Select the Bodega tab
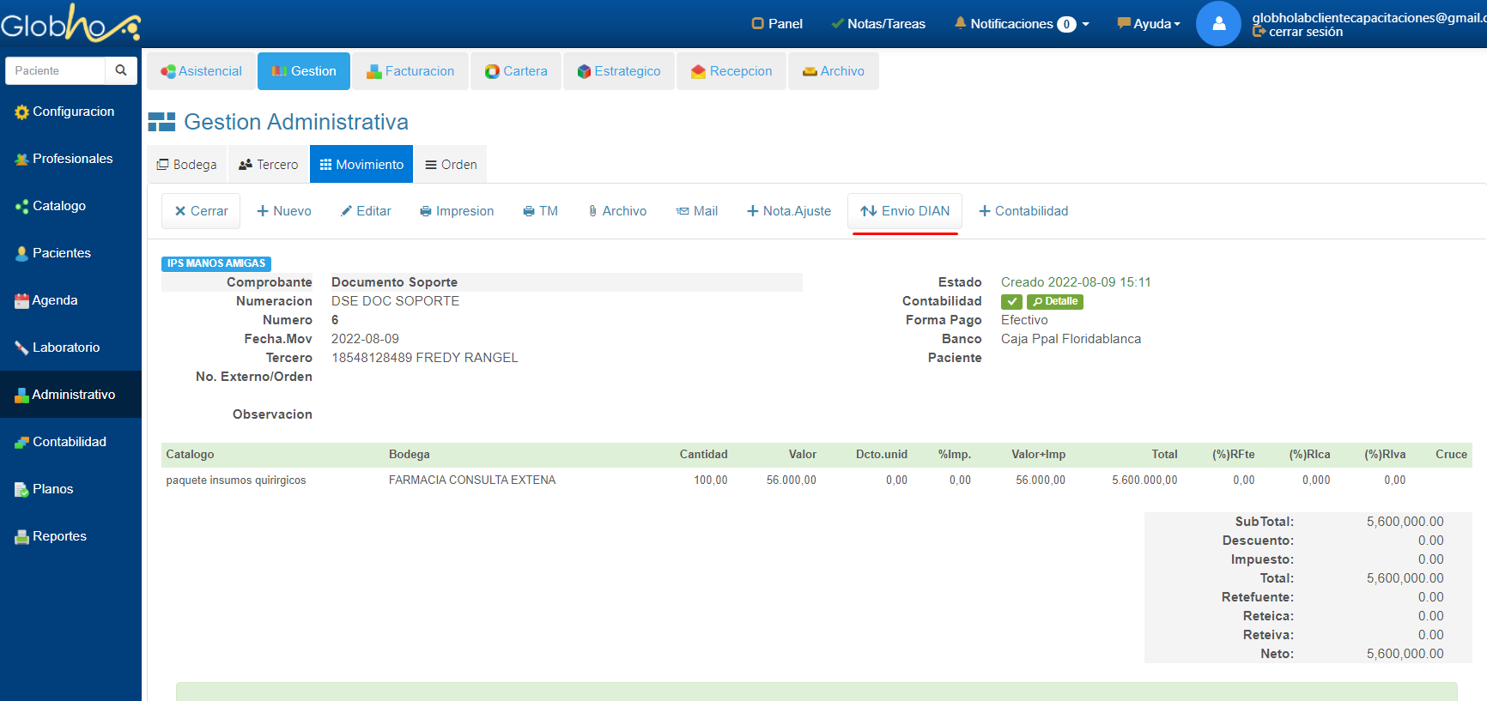Image resolution: width=1487 pixels, height=701 pixels. coord(186,165)
